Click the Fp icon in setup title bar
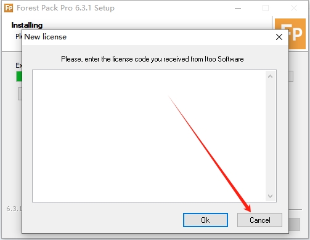The width and height of the screenshot is (310, 240). (9, 8)
